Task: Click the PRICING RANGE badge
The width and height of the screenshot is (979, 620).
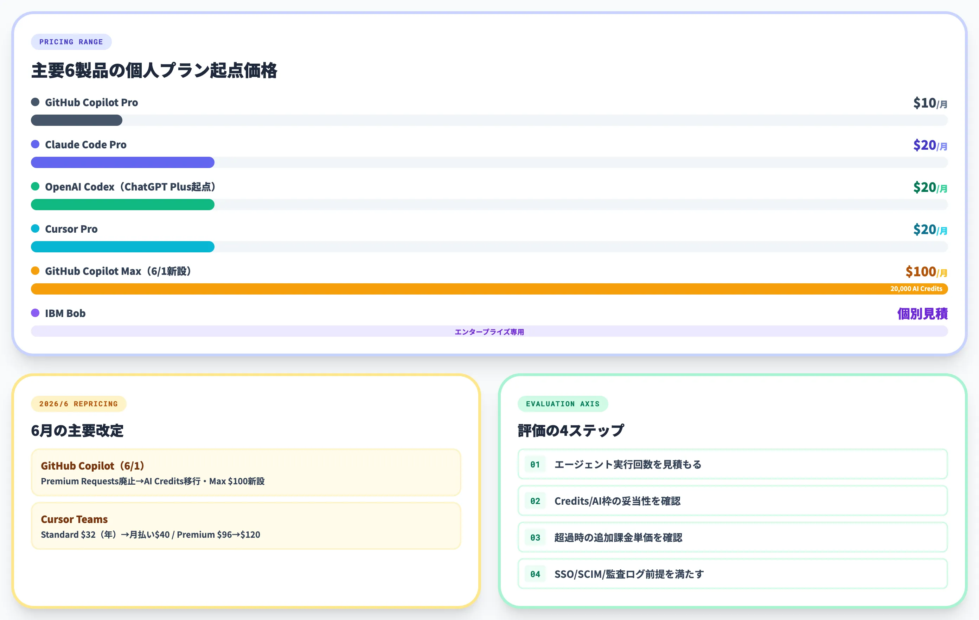Action: coord(71,42)
